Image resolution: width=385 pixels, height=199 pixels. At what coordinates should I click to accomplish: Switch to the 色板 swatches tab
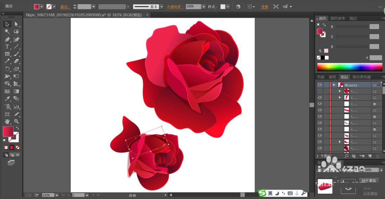tap(321, 77)
